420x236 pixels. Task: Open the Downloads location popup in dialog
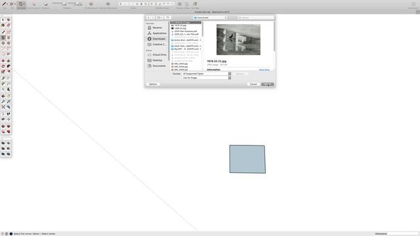[x=210, y=18]
